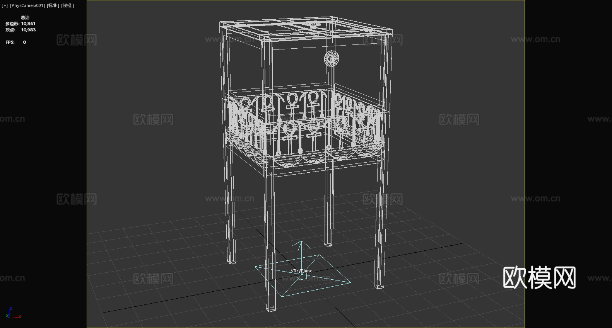The width and height of the screenshot is (612, 328).
Task: Open the 线框 wireframe display mode menu
Action: coord(67,5)
